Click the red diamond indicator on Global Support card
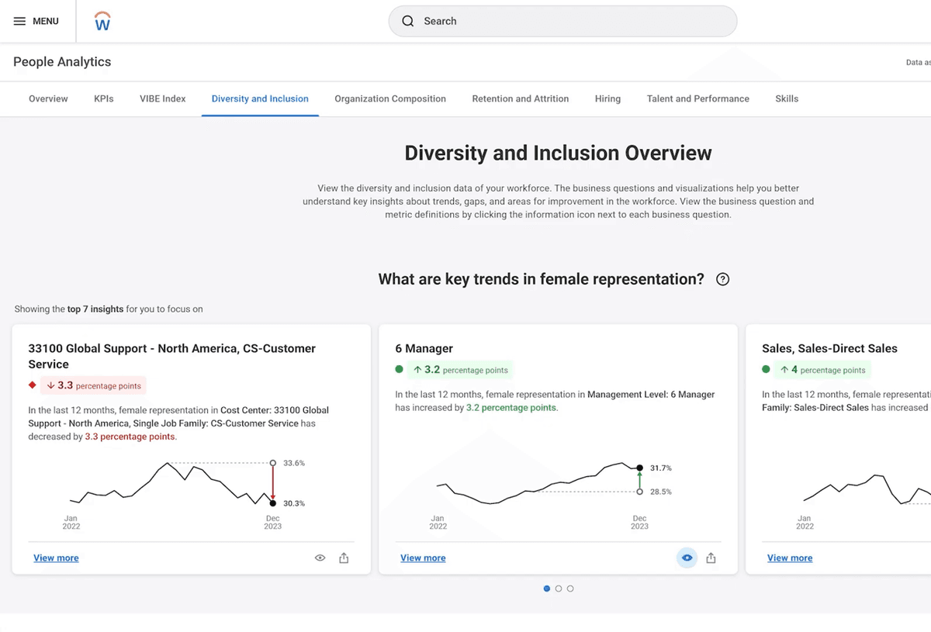 click(33, 385)
